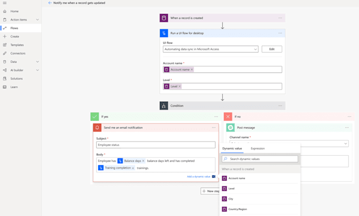The image size is (359, 216).
Task: Click the Edit button for UI flow
Action: point(272,49)
